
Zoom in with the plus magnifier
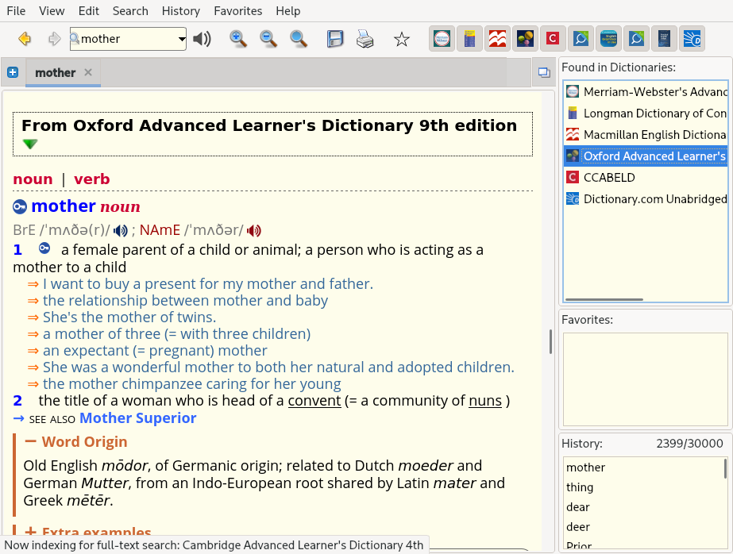point(238,39)
